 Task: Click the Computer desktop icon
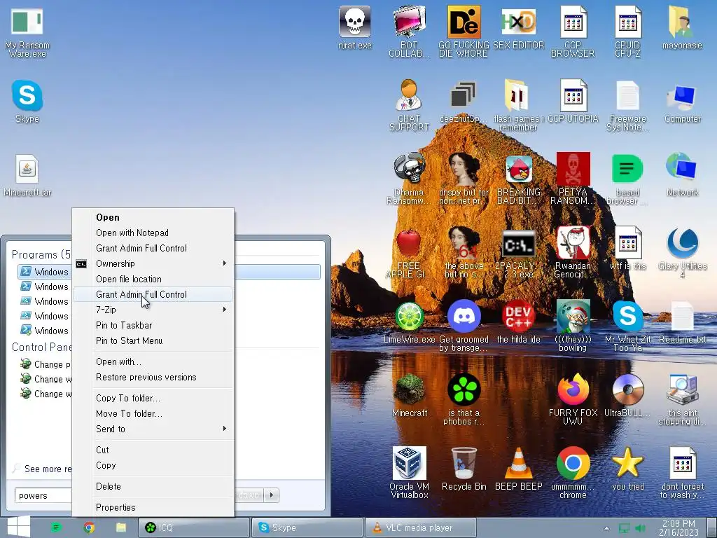(682, 97)
